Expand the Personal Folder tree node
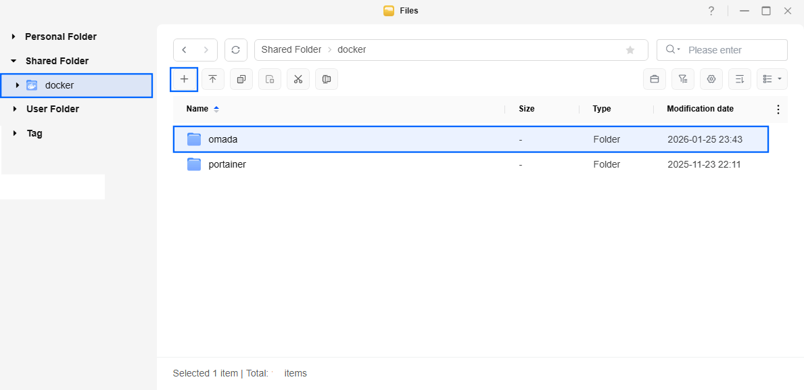804x390 pixels. tap(14, 37)
